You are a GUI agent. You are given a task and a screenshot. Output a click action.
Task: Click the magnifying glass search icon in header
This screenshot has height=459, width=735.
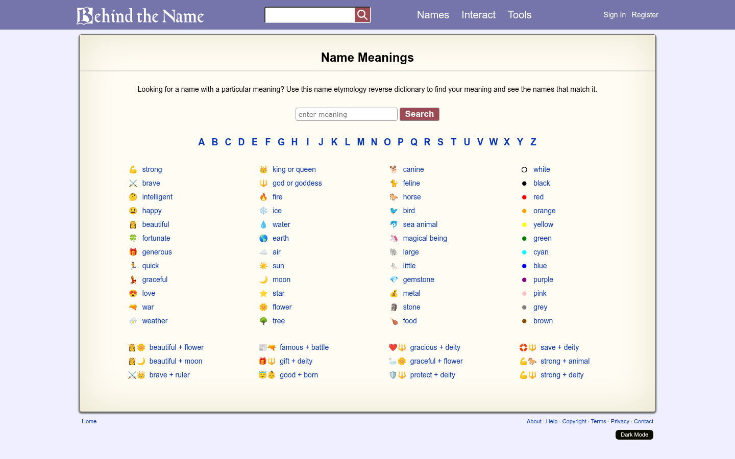pyautogui.click(x=362, y=15)
